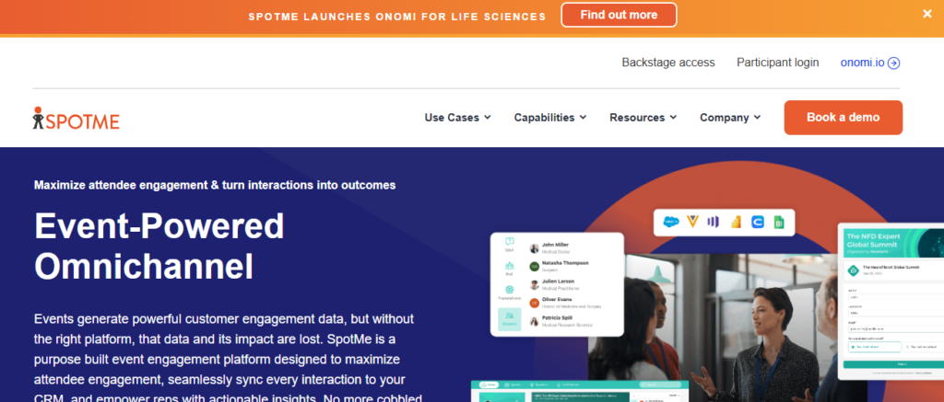The width and height of the screenshot is (944, 402).
Task: Click the Find out more button
Action: coord(619,15)
